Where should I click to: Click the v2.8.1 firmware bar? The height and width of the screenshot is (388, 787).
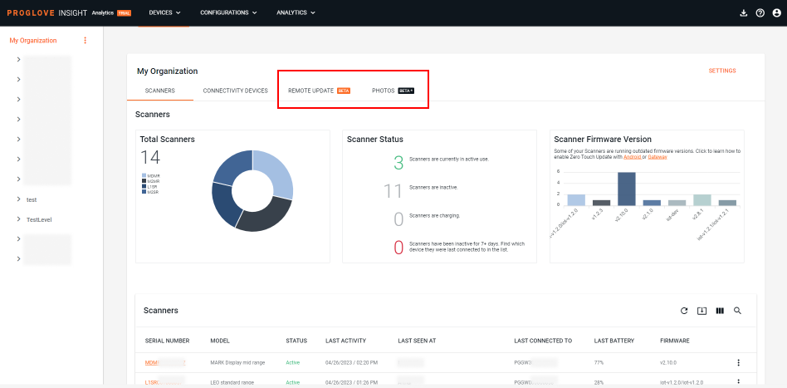point(701,199)
